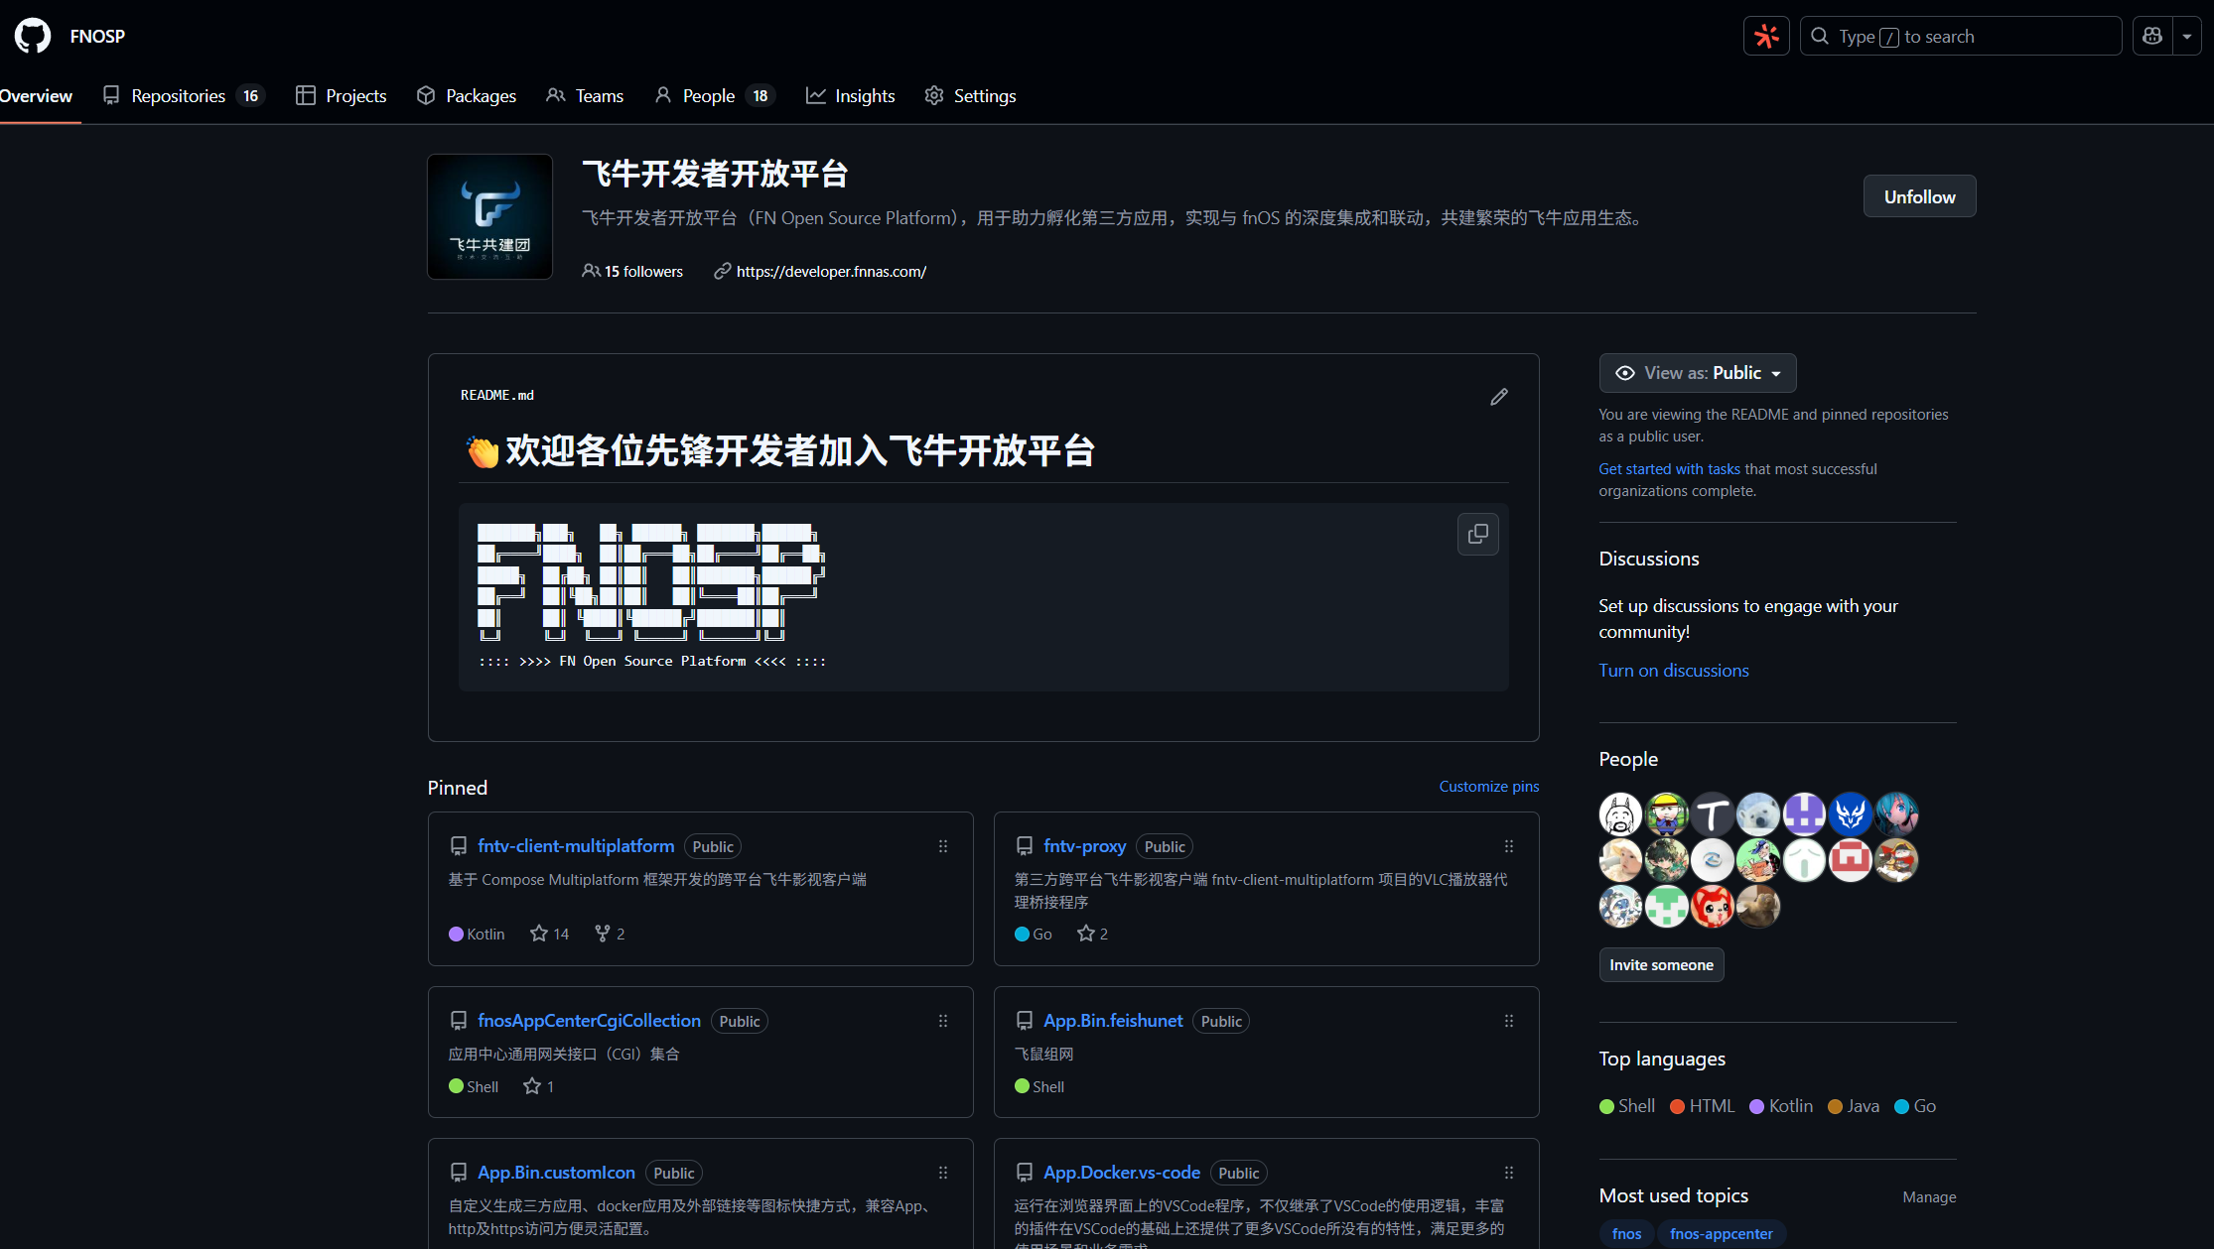Open View as: Public dropdown
This screenshot has width=2214, height=1249.
(x=1697, y=373)
